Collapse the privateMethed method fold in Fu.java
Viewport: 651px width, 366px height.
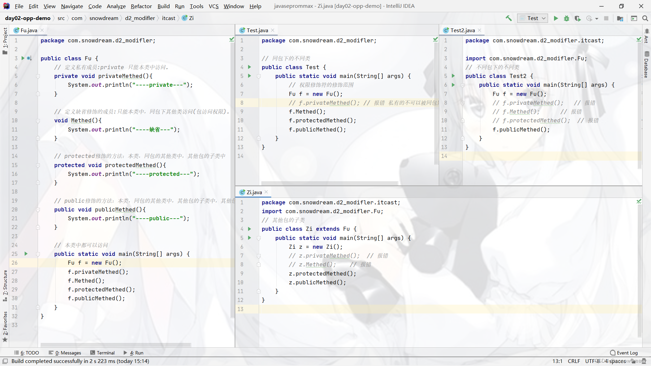pyautogui.click(x=38, y=76)
